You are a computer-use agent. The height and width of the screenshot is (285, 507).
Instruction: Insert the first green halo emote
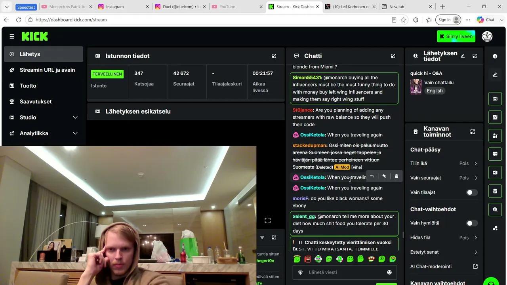tap(297, 259)
